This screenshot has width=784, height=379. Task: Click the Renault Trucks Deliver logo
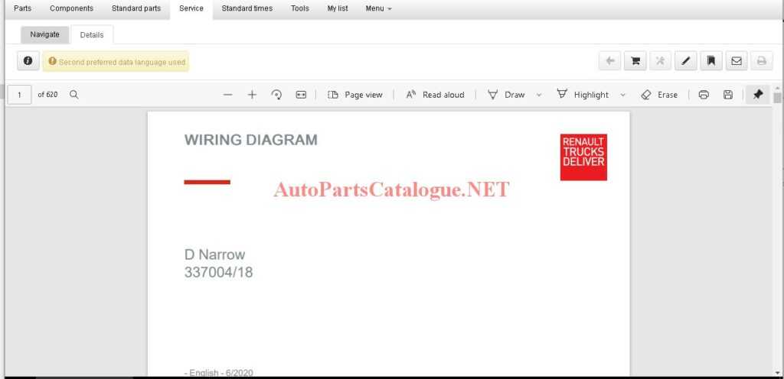click(x=583, y=157)
